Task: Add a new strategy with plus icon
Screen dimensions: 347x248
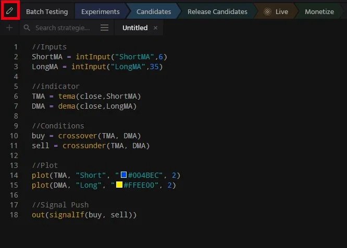Action: [9, 28]
